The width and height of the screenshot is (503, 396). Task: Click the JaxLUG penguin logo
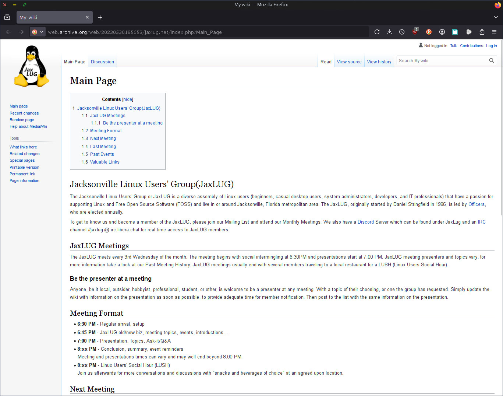[32, 67]
